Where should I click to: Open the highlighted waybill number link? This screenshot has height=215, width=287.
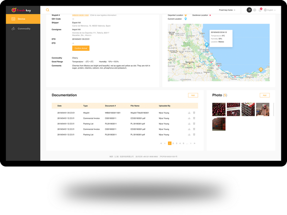(x=80, y=15)
